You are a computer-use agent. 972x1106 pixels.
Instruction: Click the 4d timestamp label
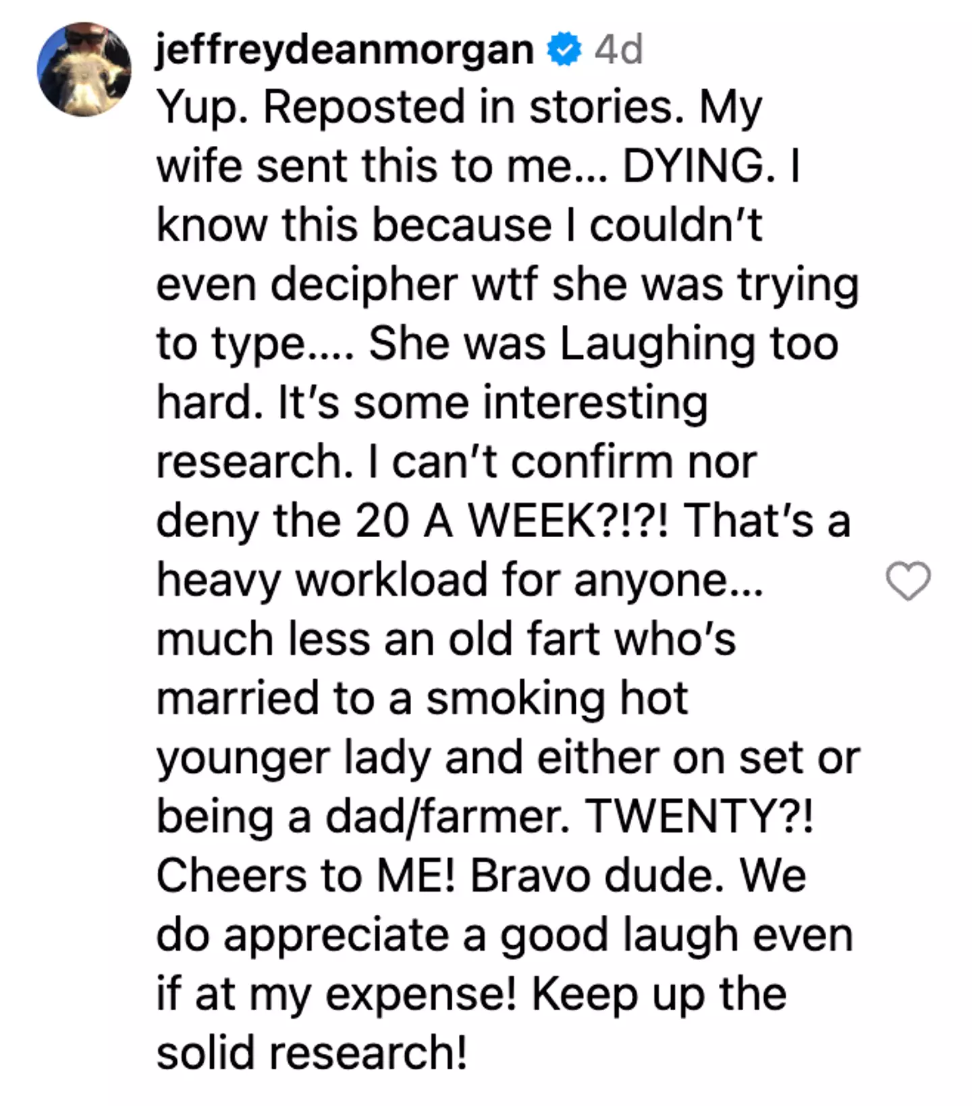click(619, 47)
